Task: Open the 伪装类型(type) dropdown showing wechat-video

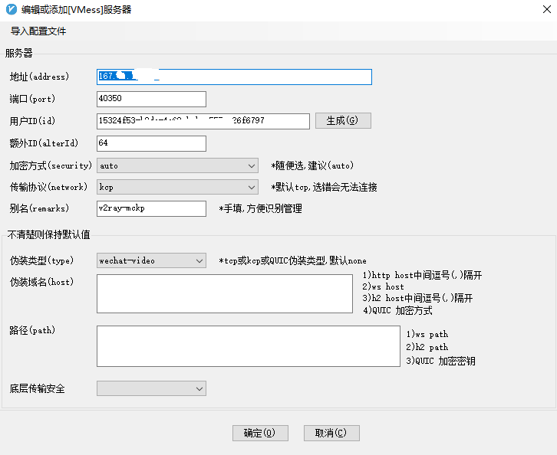Action: 151,260
